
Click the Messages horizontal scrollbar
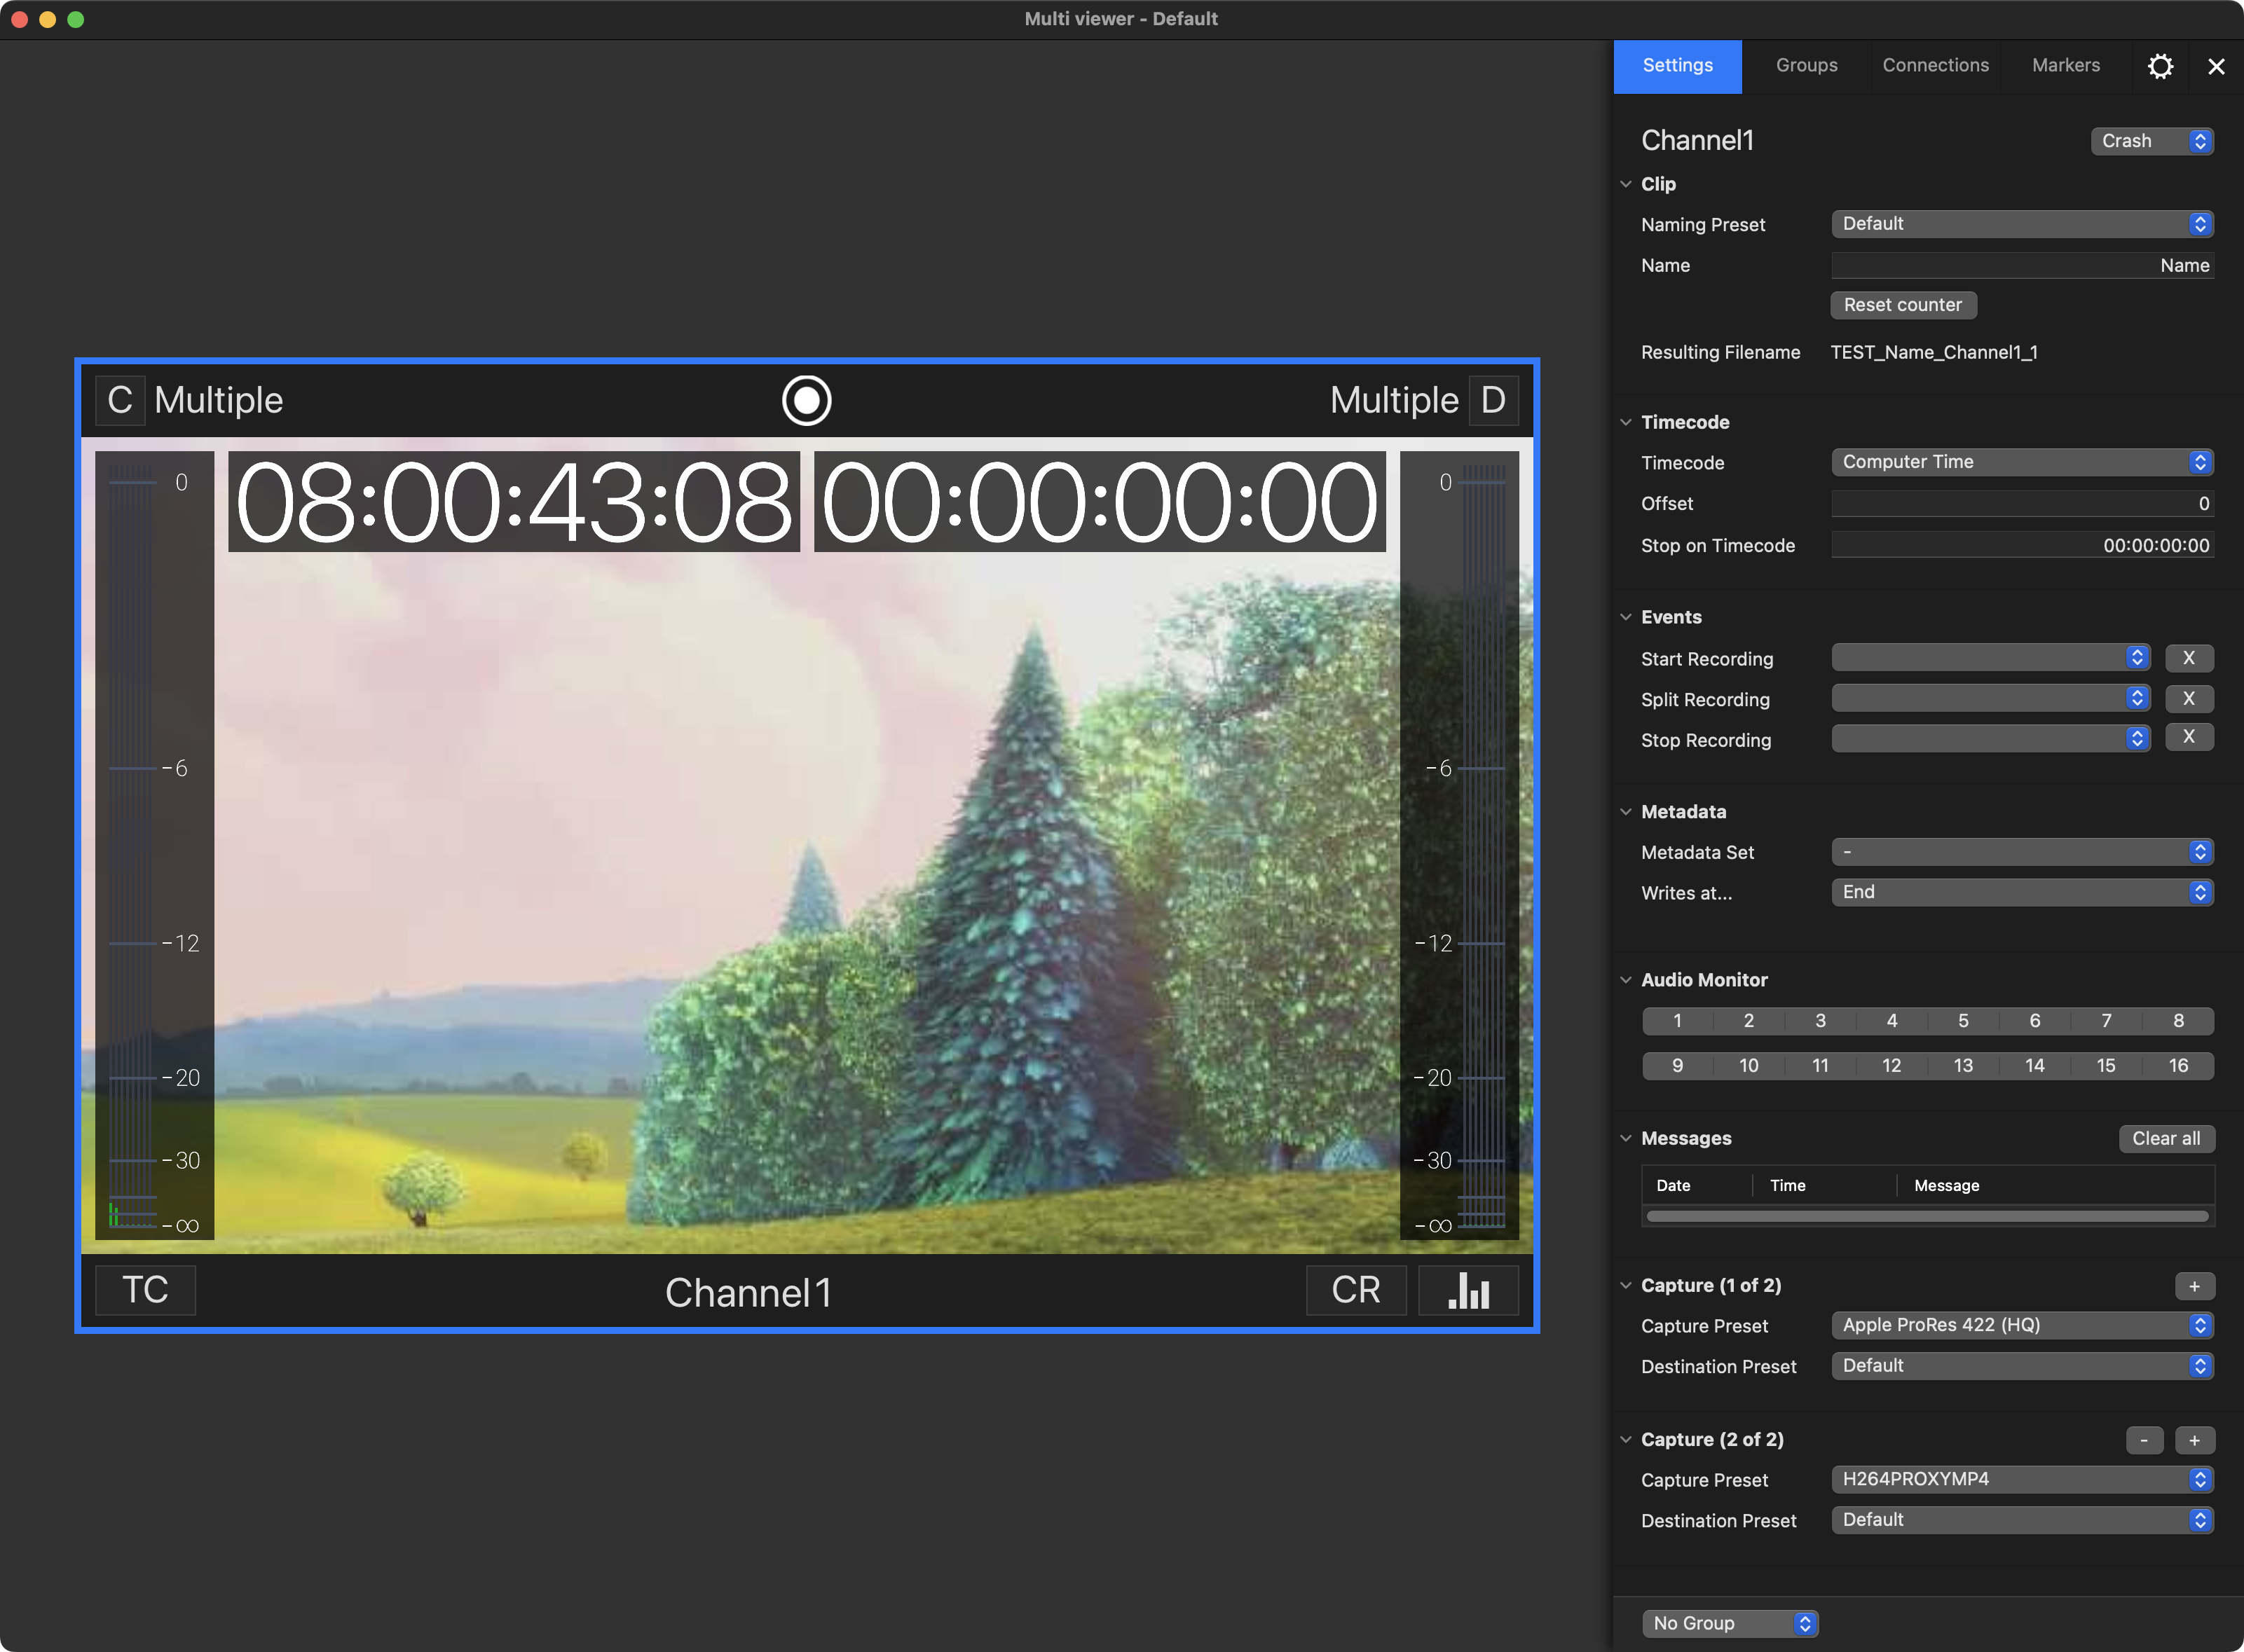pos(1928,1217)
